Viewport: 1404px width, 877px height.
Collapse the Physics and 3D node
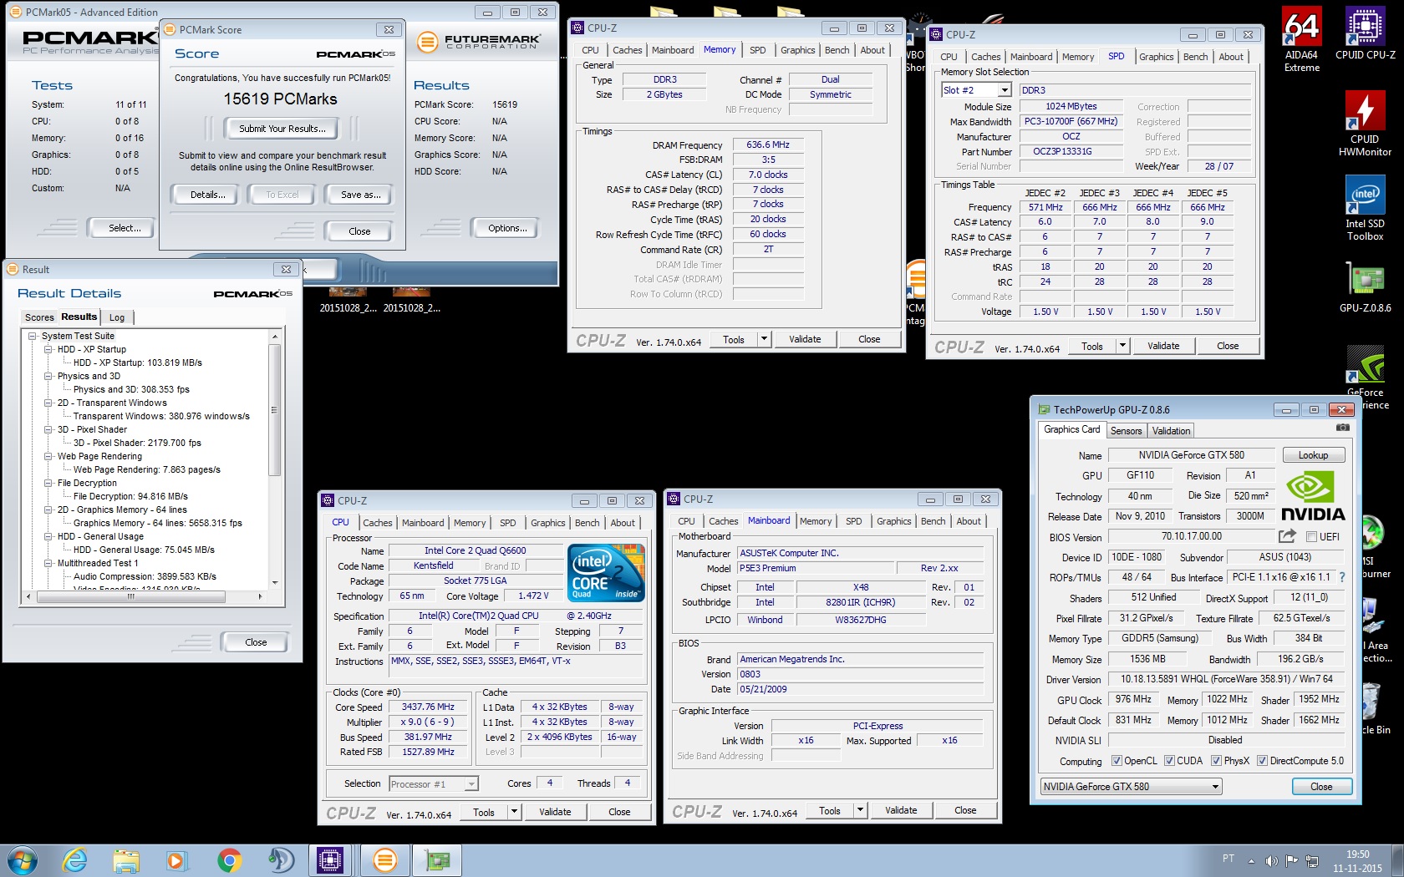click(48, 376)
